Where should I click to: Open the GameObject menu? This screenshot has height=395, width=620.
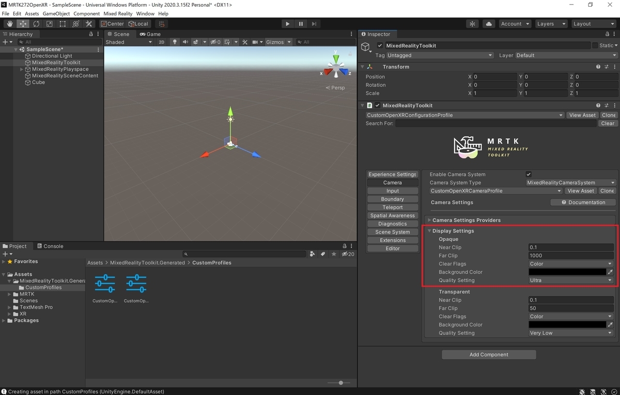point(56,13)
